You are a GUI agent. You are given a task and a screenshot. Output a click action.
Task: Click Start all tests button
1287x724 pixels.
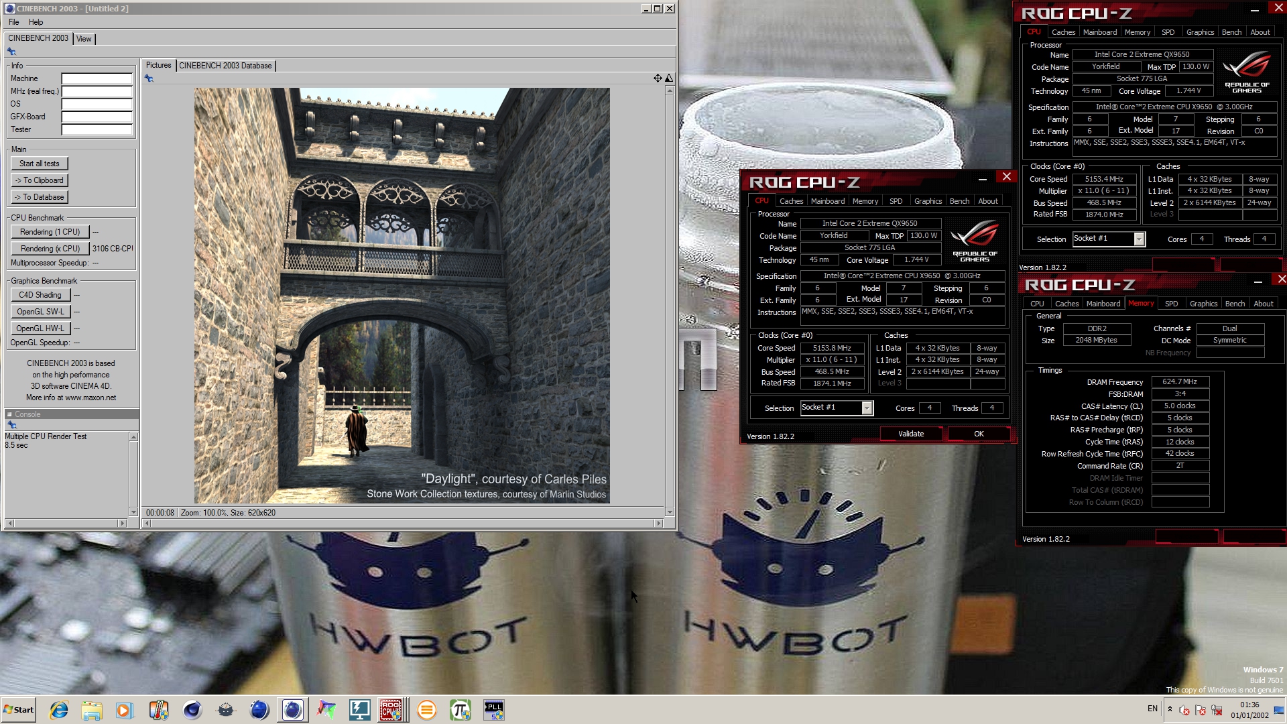click(40, 164)
